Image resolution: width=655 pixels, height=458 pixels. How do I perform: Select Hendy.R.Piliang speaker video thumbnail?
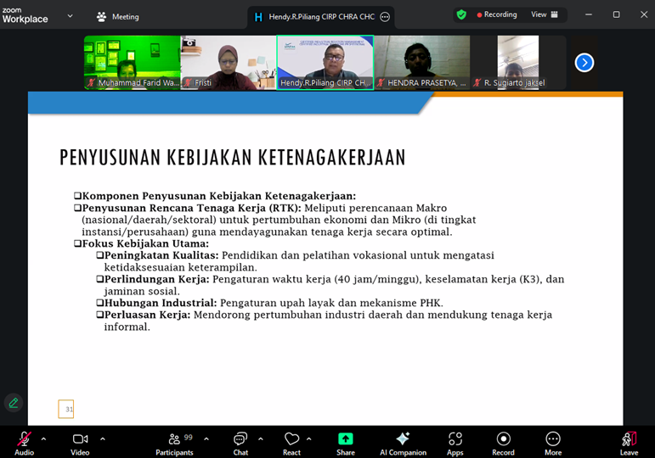tap(325, 63)
